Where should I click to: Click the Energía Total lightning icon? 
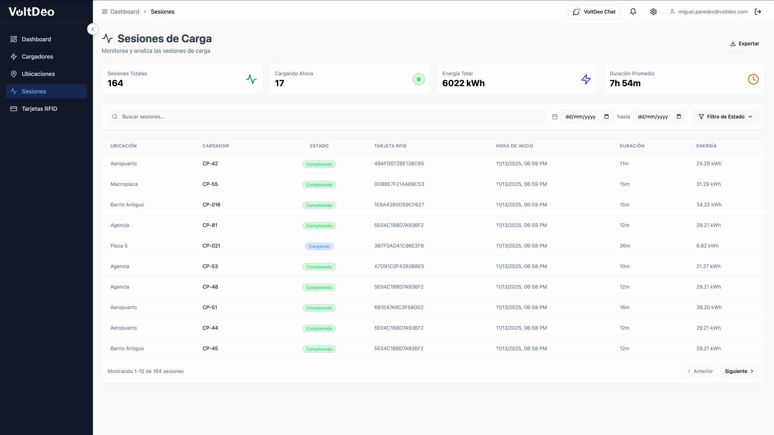click(x=586, y=79)
